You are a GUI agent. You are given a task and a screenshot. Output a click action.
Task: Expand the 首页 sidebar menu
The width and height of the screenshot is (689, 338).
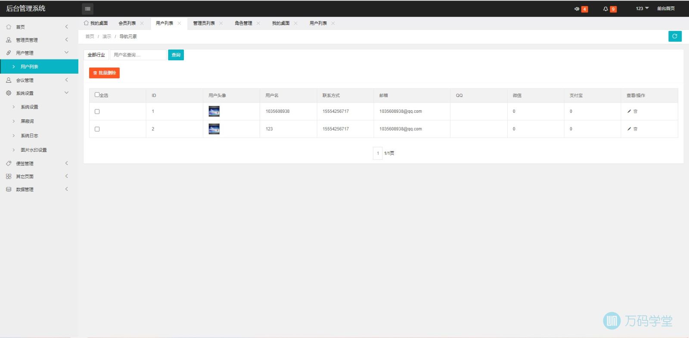(67, 27)
